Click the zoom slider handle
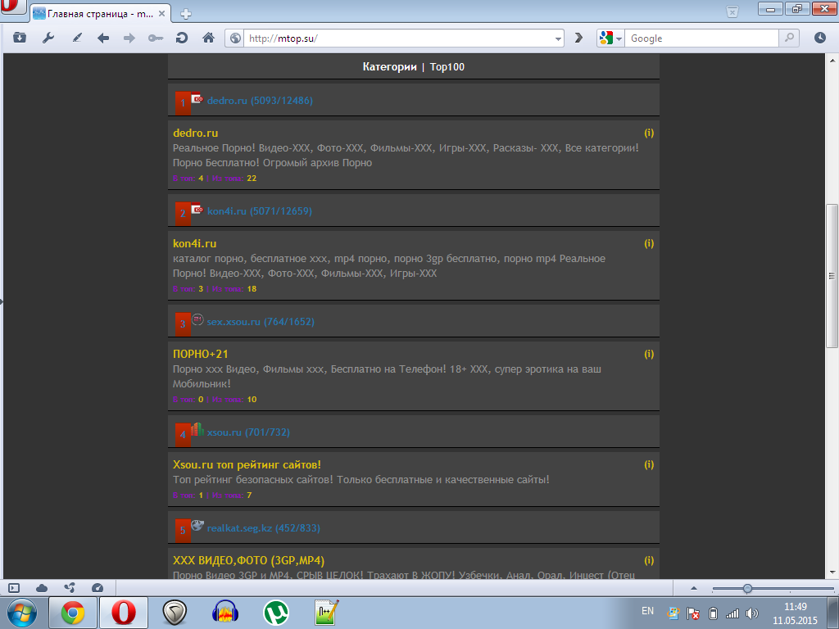The height and width of the screenshot is (629, 839). coord(747,588)
